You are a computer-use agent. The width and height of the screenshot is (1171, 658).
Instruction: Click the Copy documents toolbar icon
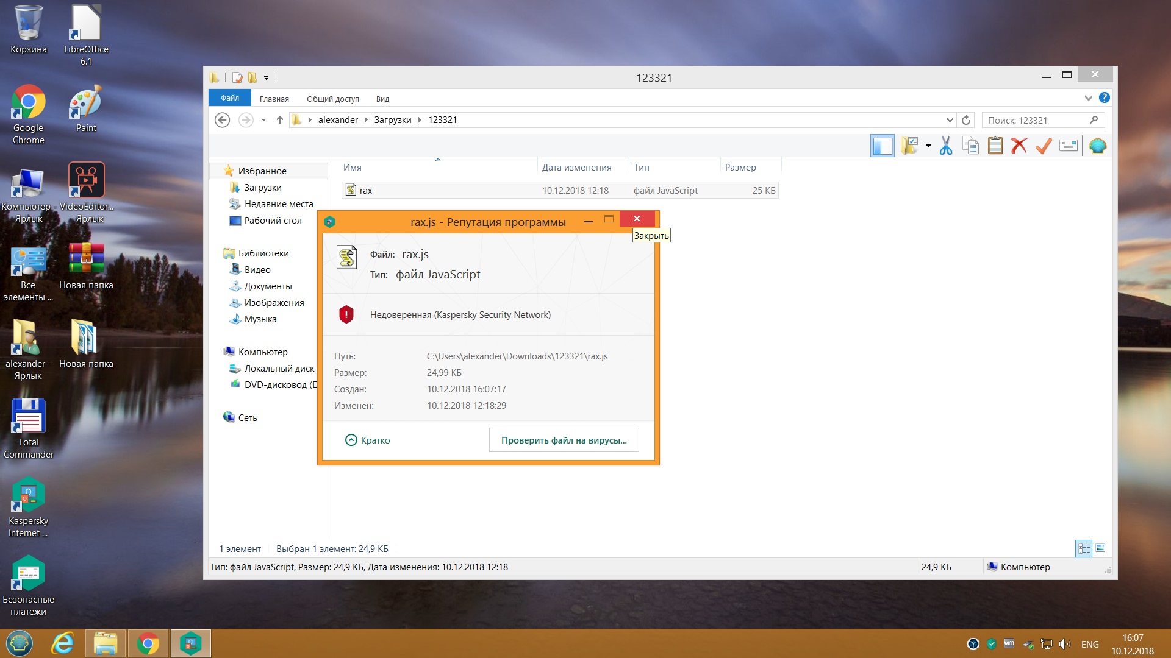click(x=970, y=146)
